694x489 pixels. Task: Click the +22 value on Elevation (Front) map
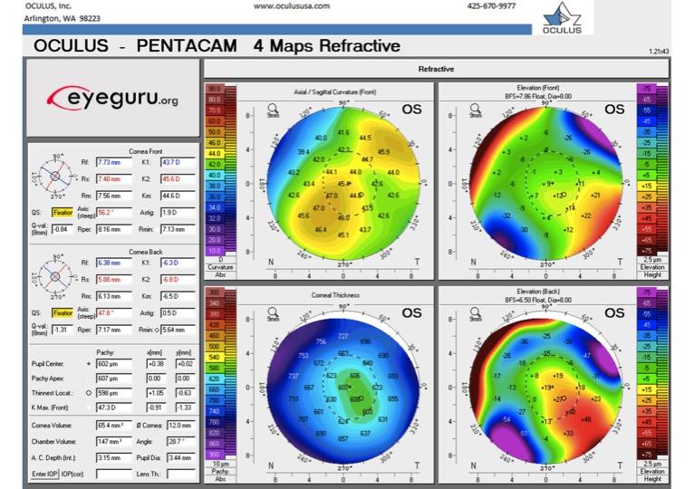[x=585, y=216]
